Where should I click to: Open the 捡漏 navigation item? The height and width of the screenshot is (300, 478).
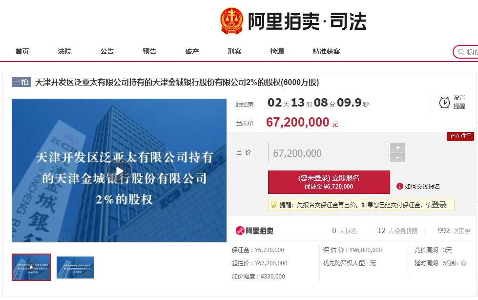click(x=277, y=51)
